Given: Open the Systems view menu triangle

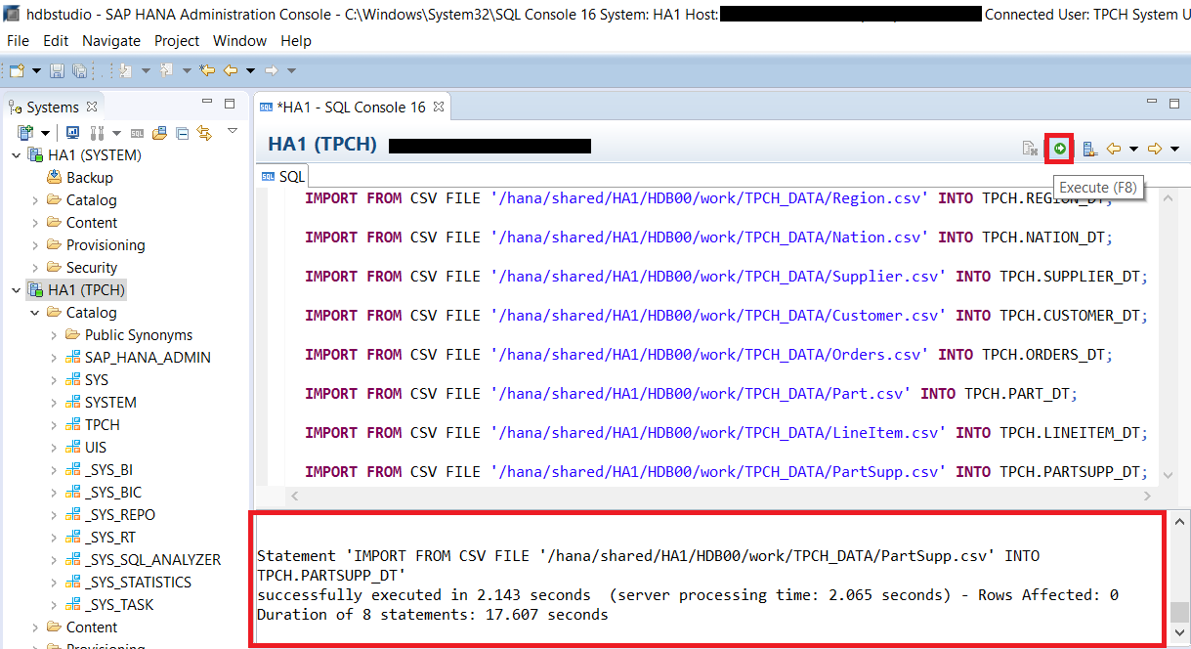Looking at the screenshot, I should tap(233, 130).
